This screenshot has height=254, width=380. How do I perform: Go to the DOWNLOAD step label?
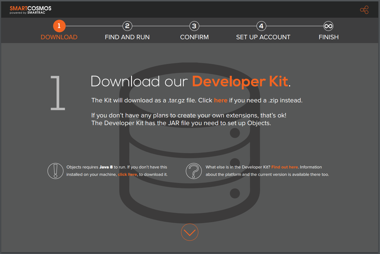click(x=59, y=37)
